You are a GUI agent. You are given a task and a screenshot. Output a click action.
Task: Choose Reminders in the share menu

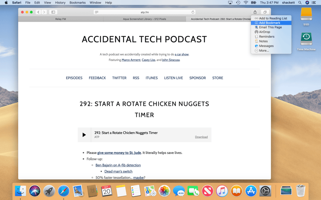pyautogui.click(x=271, y=37)
